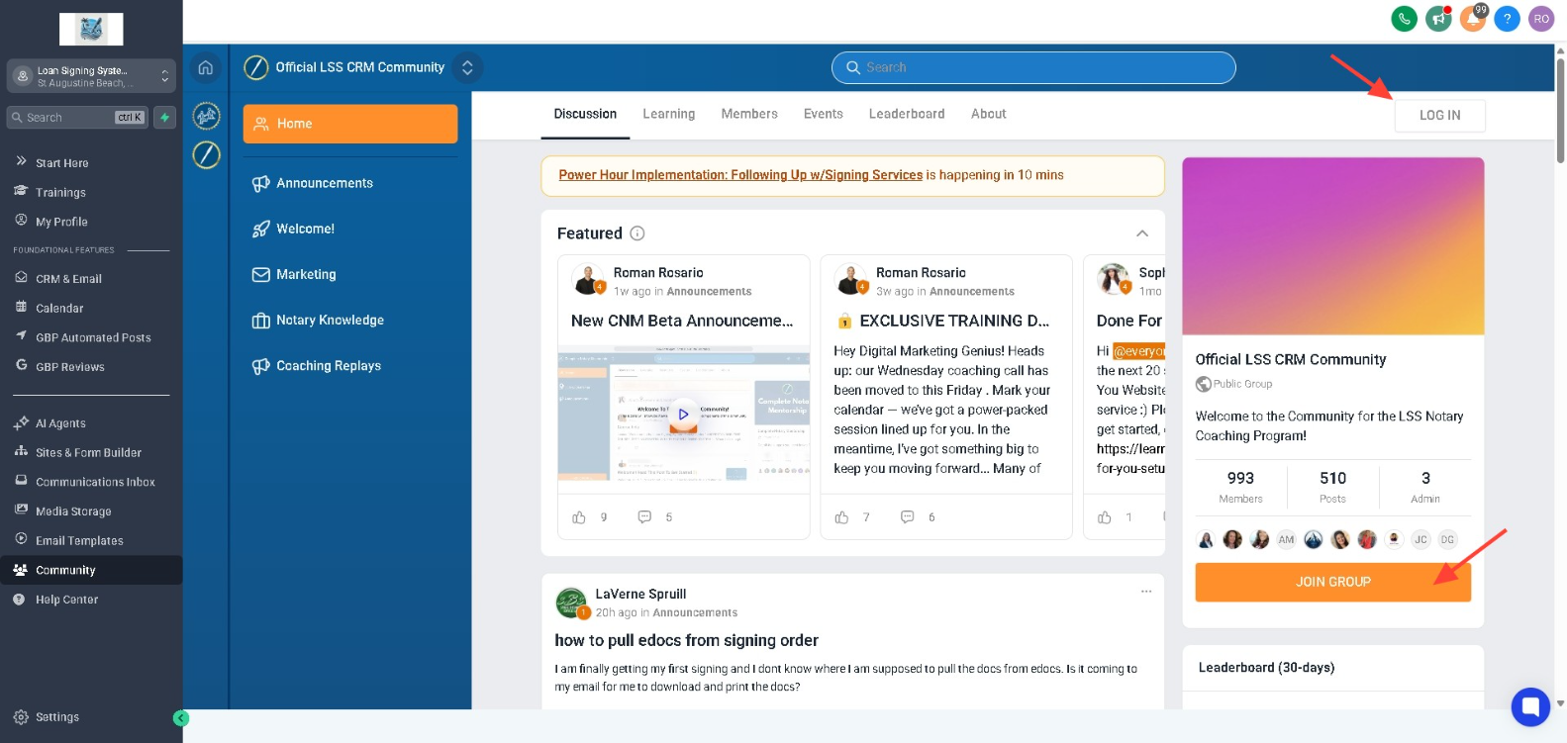This screenshot has height=743, width=1567.
Task: Open the megaphone announcements icon in top bar
Action: coord(1438,19)
